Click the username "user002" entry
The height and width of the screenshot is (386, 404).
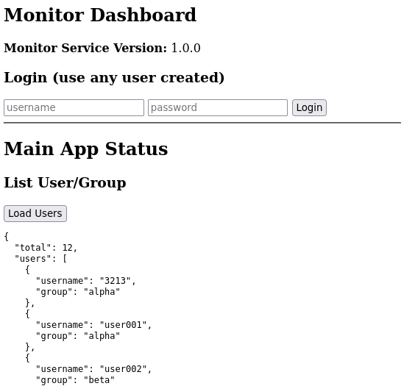click(x=93, y=369)
